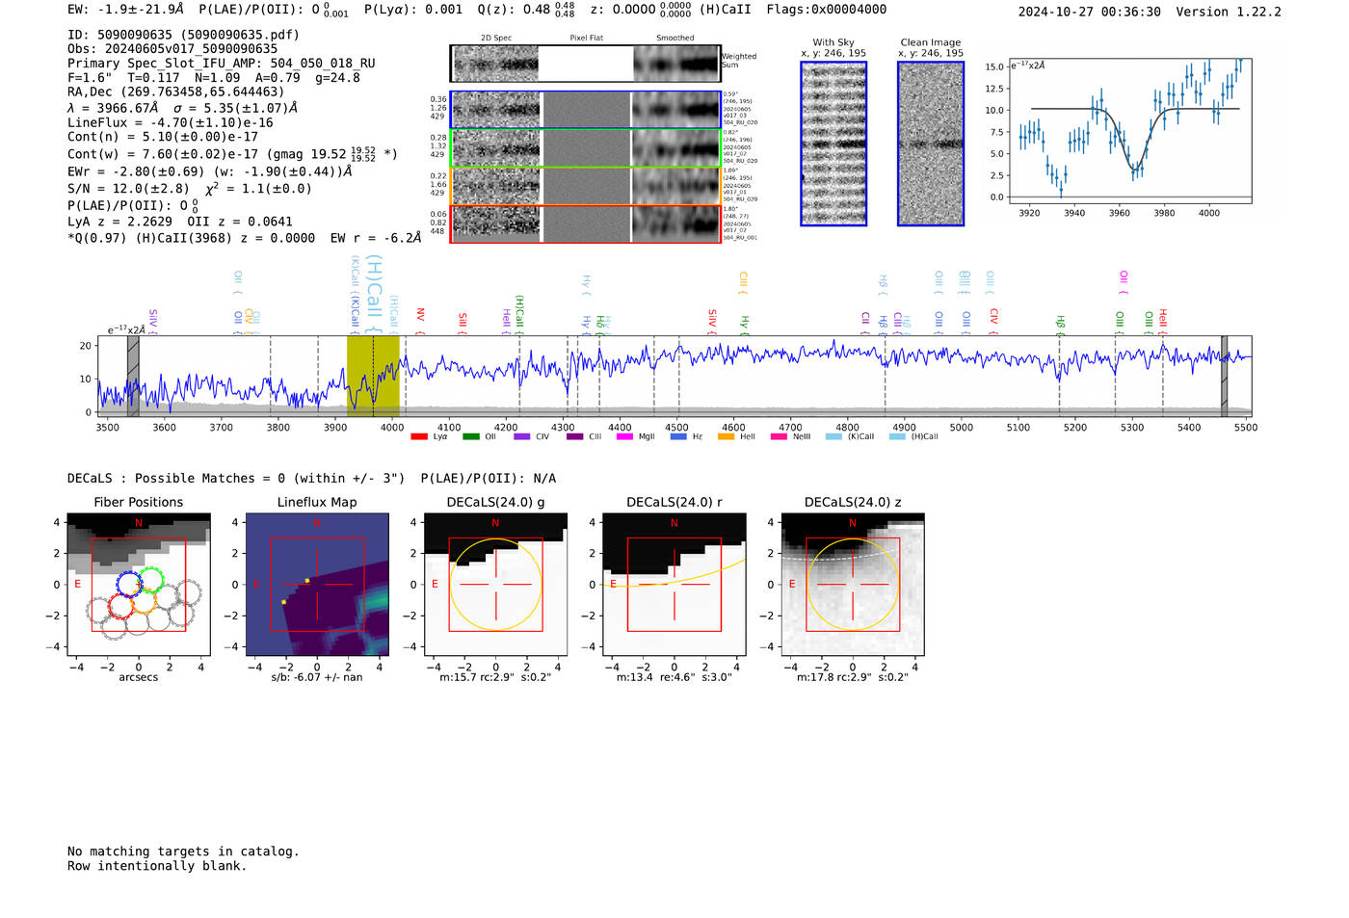
Task: Select the purple CIV legend swatch
Action: click(522, 437)
